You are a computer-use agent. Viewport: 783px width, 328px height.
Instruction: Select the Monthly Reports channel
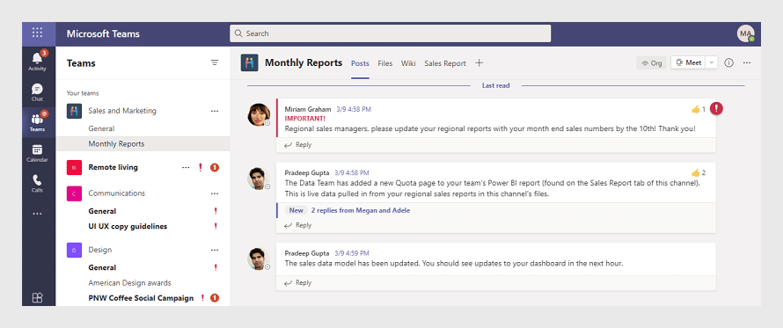(143, 144)
